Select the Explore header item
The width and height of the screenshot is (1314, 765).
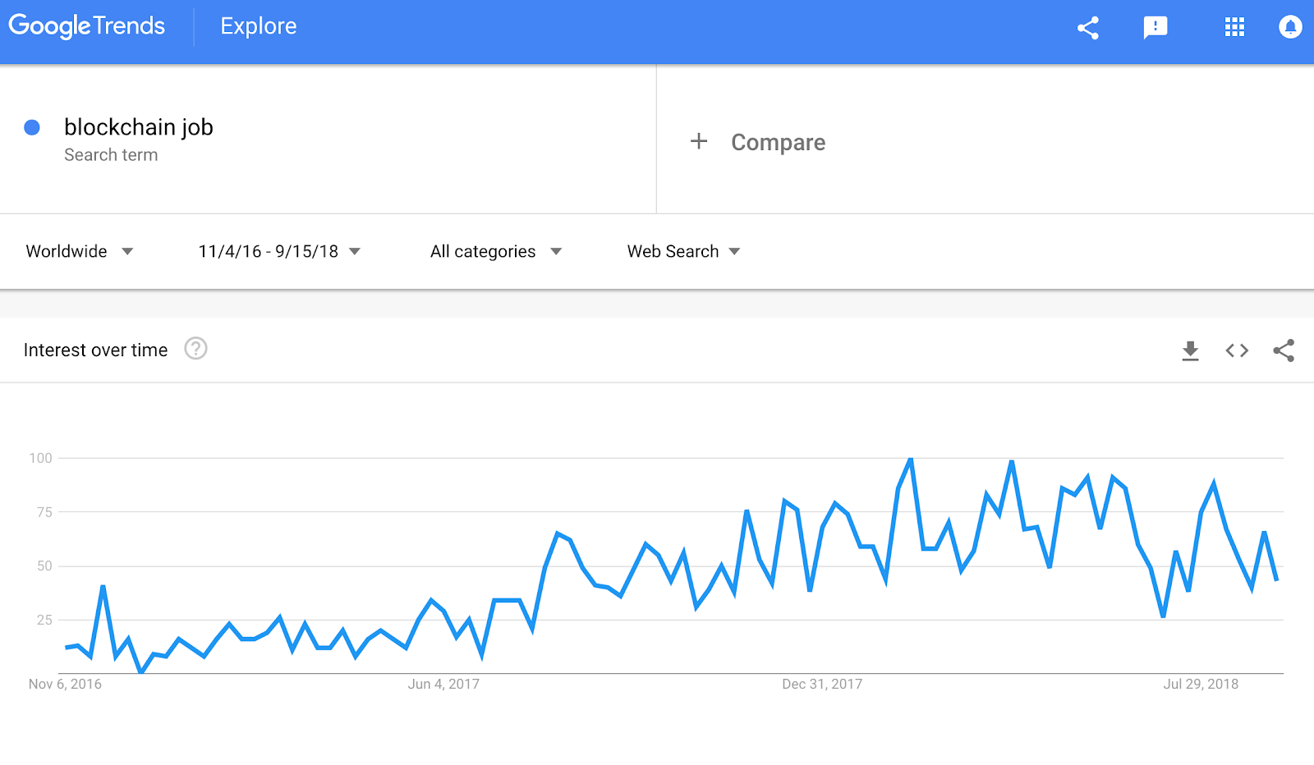click(x=259, y=26)
